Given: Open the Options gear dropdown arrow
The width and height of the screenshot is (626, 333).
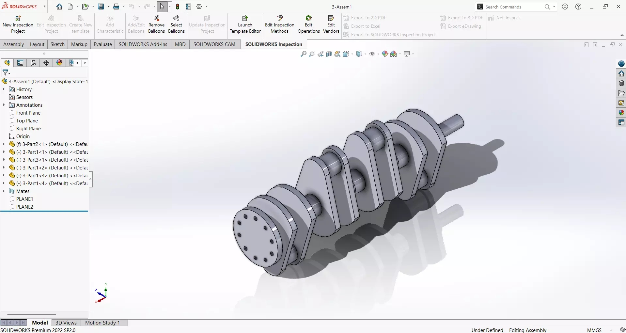Looking at the screenshot, I should point(207,7).
